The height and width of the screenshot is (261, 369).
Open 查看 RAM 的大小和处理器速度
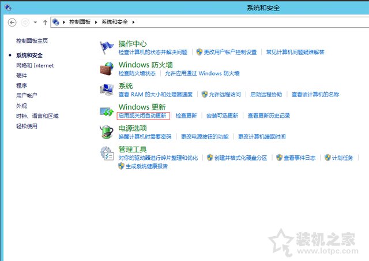[x=155, y=95]
